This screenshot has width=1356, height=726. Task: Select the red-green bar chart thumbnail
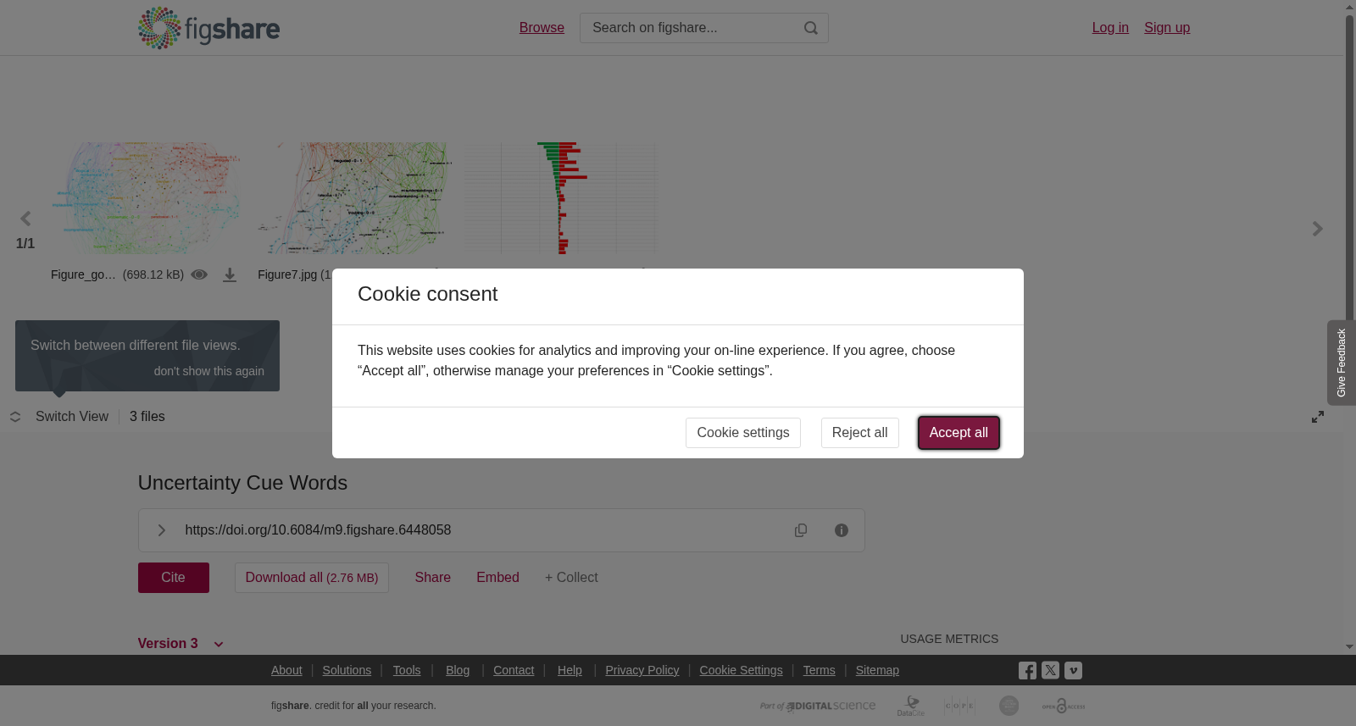pyautogui.click(x=560, y=198)
